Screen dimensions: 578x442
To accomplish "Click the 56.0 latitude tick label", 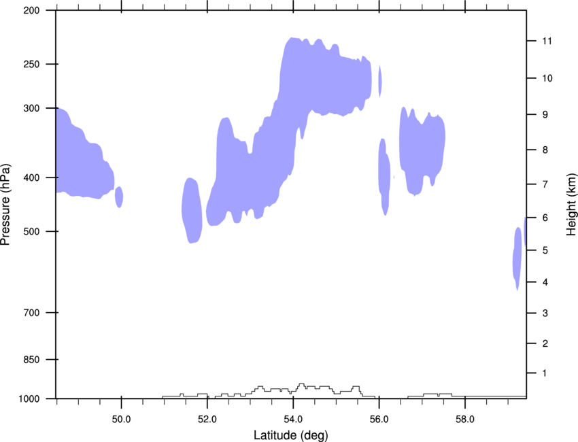I will pyautogui.click(x=379, y=420).
